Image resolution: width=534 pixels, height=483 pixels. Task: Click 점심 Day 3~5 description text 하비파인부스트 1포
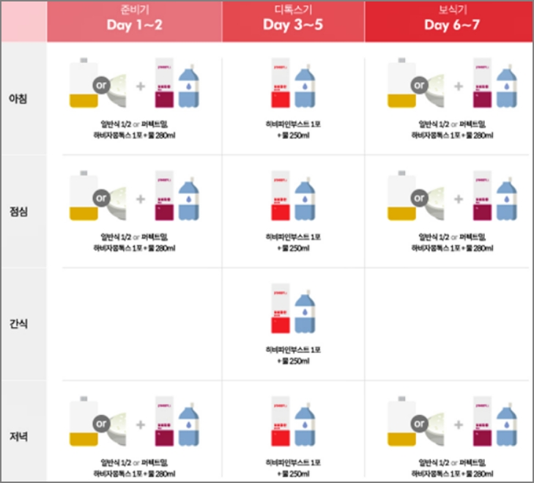click(293, 237)
